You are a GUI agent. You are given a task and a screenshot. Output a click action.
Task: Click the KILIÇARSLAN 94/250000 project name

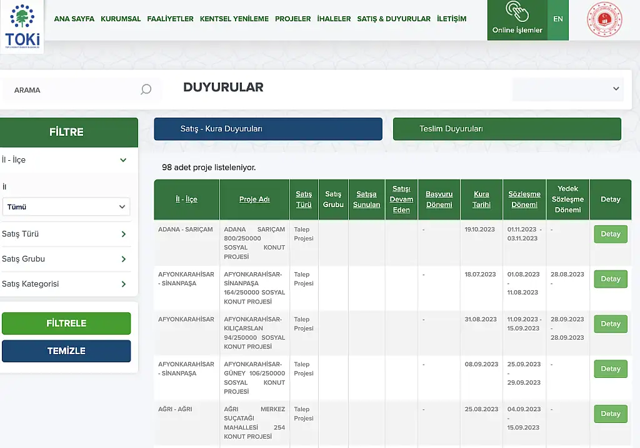point(254,333)
